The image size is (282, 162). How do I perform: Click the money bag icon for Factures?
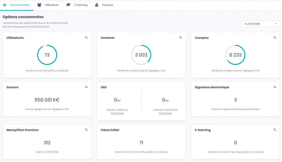click(97, 5)
